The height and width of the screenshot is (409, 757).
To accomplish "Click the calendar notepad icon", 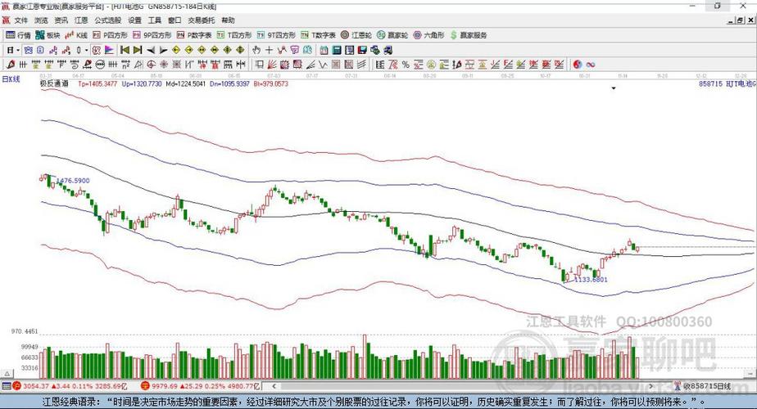I will pos(324,50).
